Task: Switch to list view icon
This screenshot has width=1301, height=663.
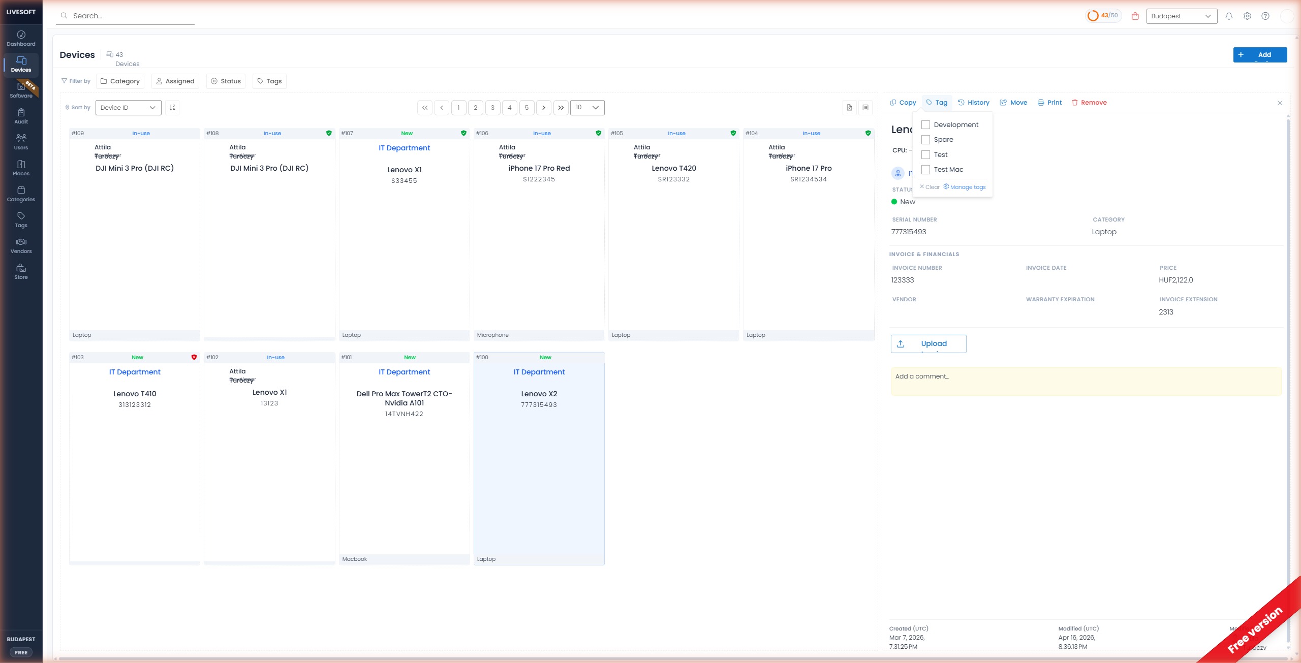Action: [865, 107]
